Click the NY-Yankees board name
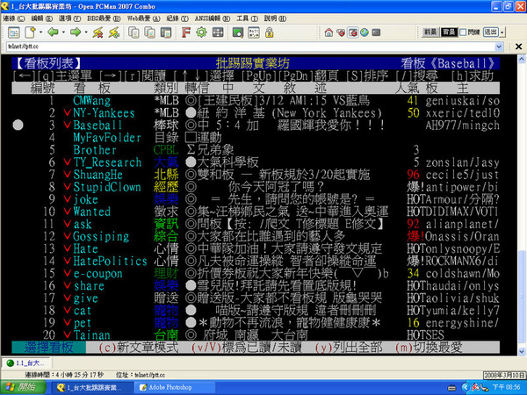This screenshot has width=527, height=395. pos(104,113)
